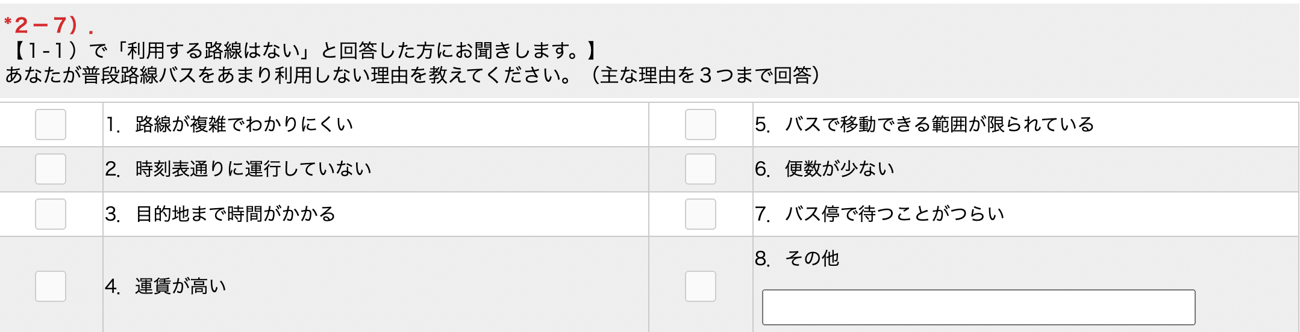Screen dimensions: 1300x332
Task: Enable the 運賃が高い checkbox
Action: click(51, 286)
